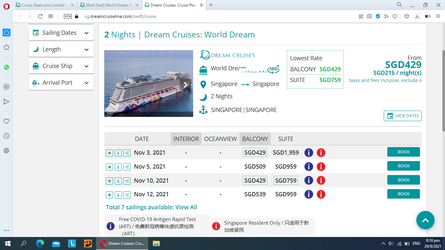The width and height of the screenshot is (445, 250).
Task: Select INTERIOR column header
Action: (x=186, y=139)
